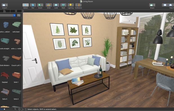Select the wine bottle on coffee table
The height and width of the screenshot is (111, 174).
tap(101, 71)
